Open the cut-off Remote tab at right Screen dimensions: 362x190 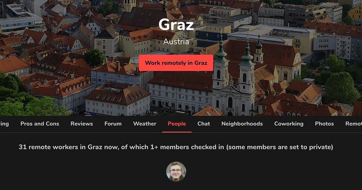click(354, 124)
